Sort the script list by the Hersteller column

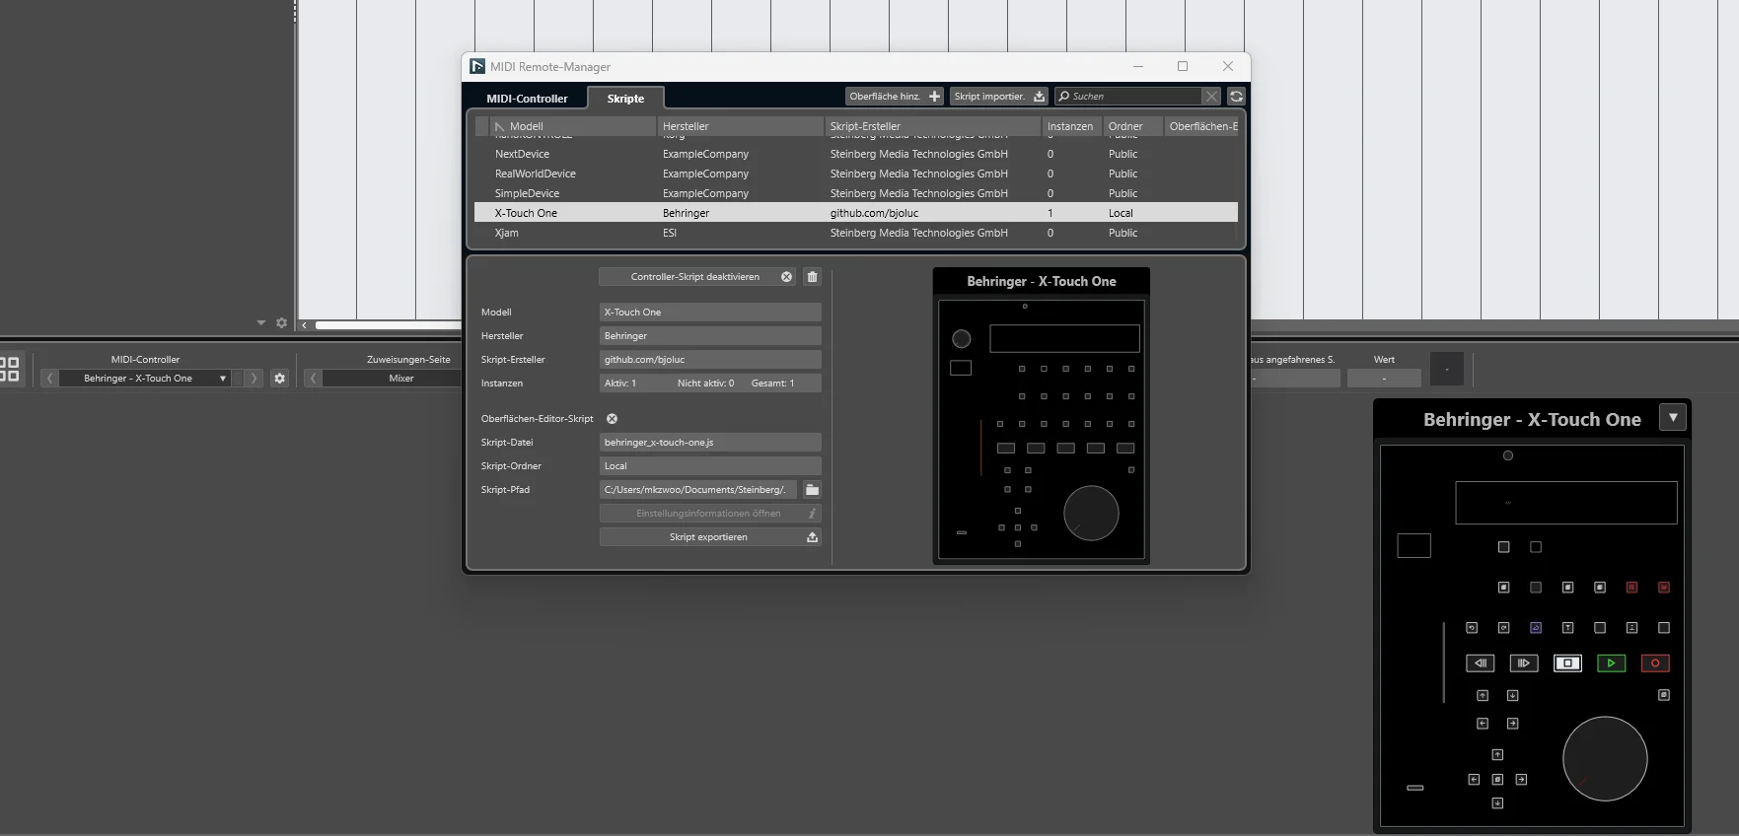click(x=740, y=126)
